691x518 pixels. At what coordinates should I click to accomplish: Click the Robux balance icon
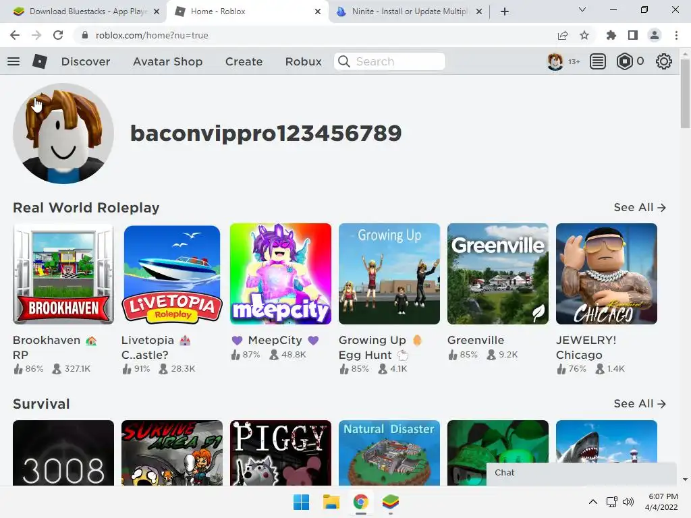[x=624, y=61]
